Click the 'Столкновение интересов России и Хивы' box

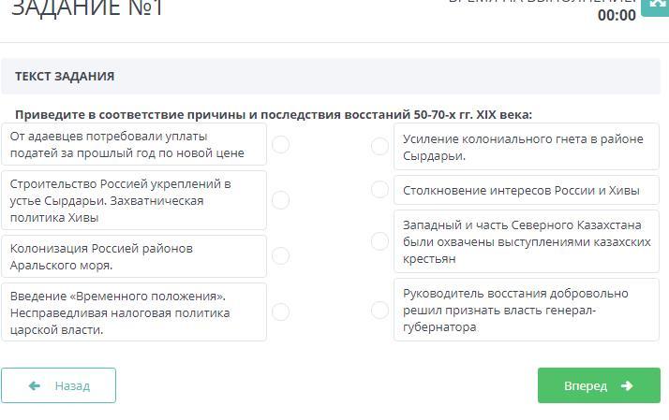[527, 190]
